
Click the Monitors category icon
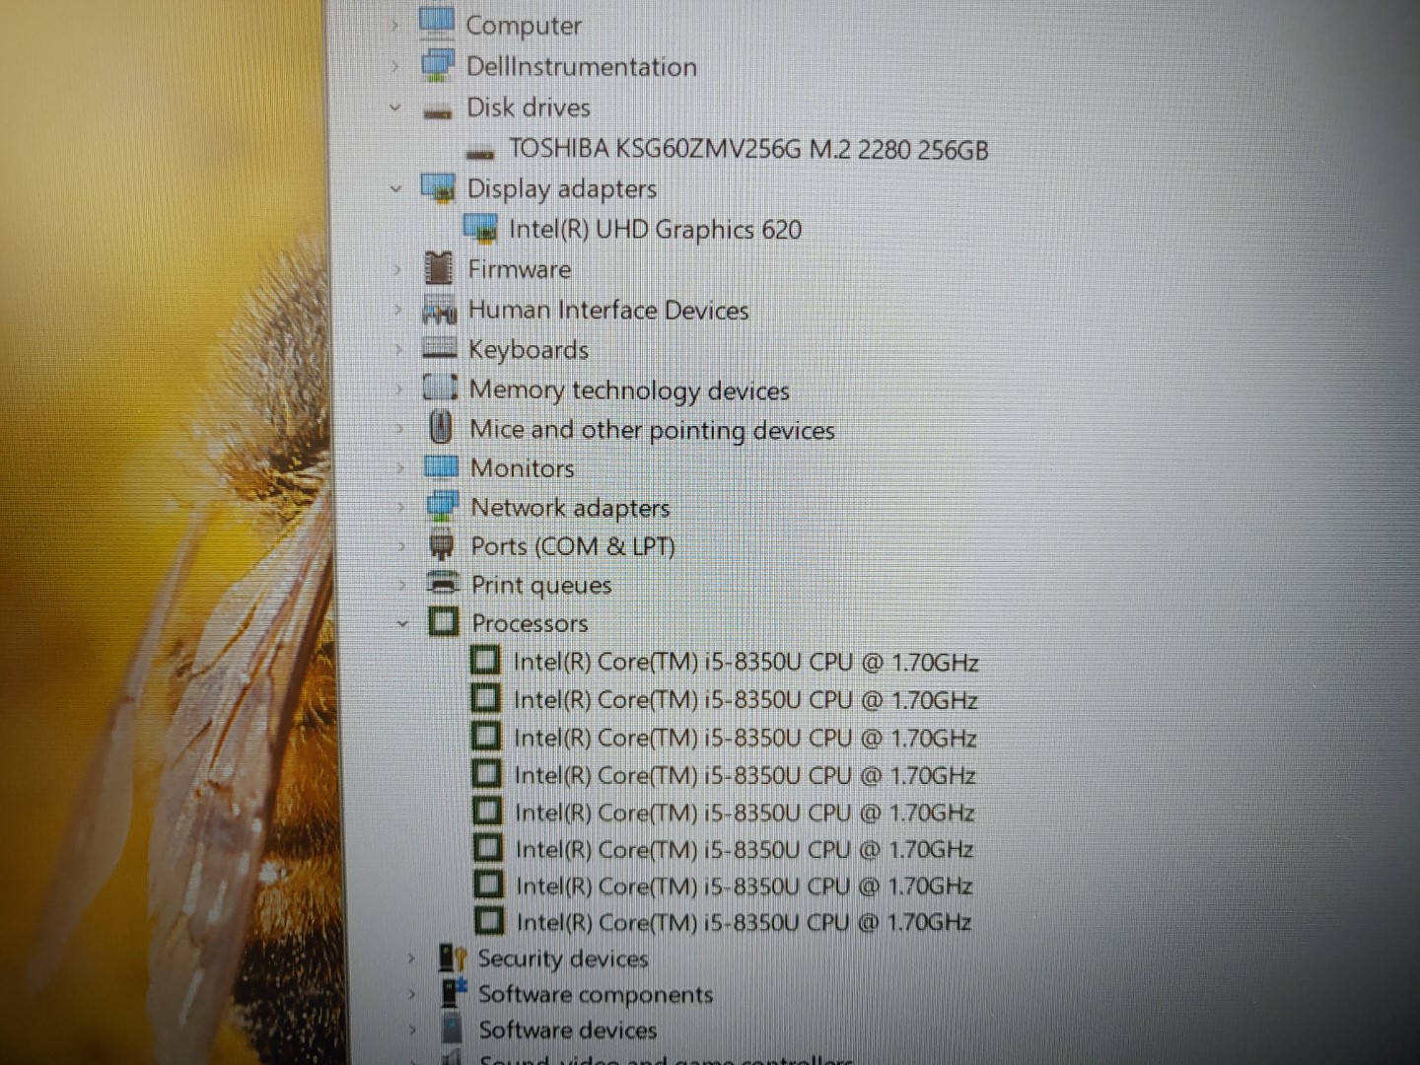tap(442, 466)
